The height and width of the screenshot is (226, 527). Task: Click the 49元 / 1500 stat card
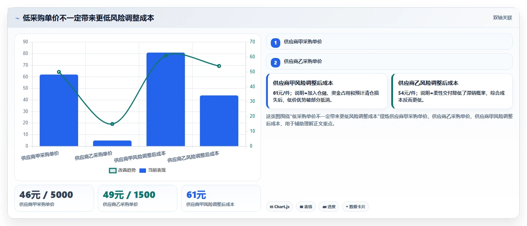coord(137,198)
